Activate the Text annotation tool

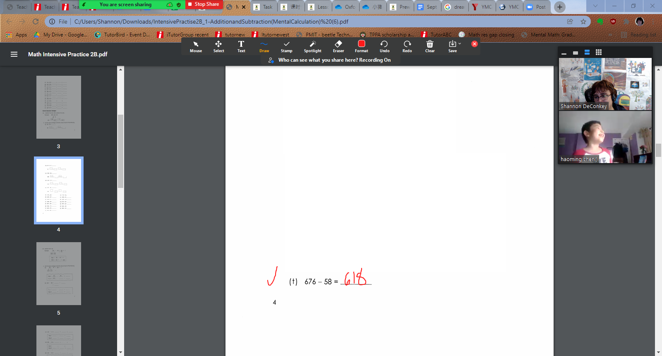click(241, 46)
